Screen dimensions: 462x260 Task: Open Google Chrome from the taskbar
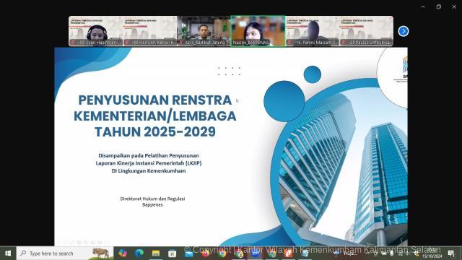click(x=222, y=253)
